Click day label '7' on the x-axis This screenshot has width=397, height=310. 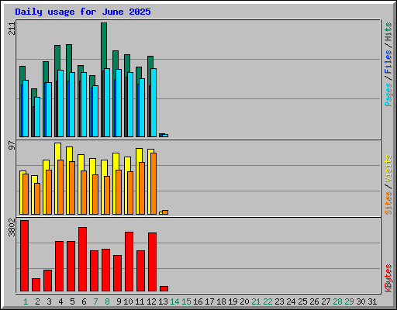click(x=95, y=301)
